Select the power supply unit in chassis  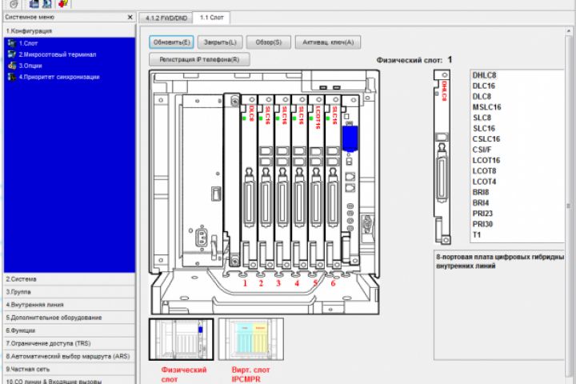pos(203,180)
